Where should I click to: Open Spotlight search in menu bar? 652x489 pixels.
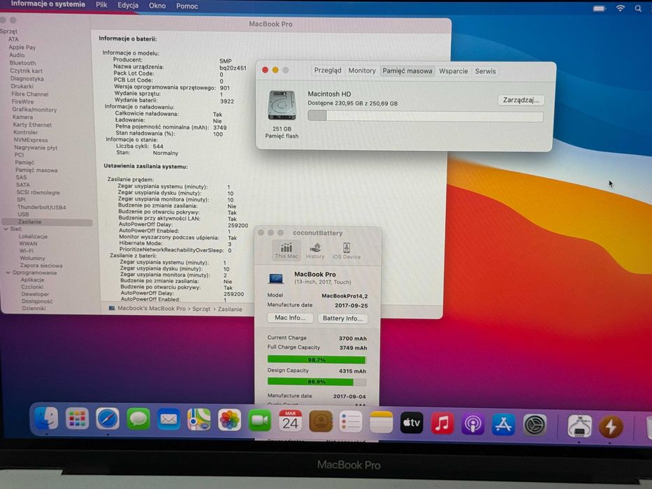[638, 8]
